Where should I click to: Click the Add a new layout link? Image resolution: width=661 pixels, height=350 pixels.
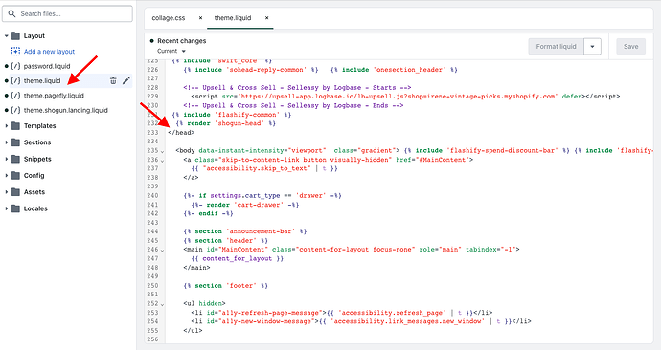(x=49, y=52)
